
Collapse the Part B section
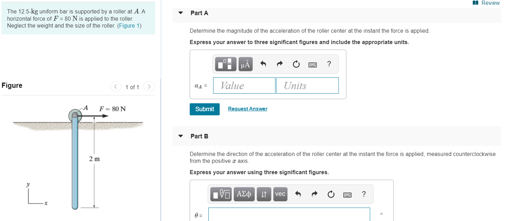(x=180, y=136)
